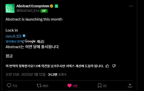144x91 pixels.
Task: Click the thumbs down translation feedback
Action: 114,66
